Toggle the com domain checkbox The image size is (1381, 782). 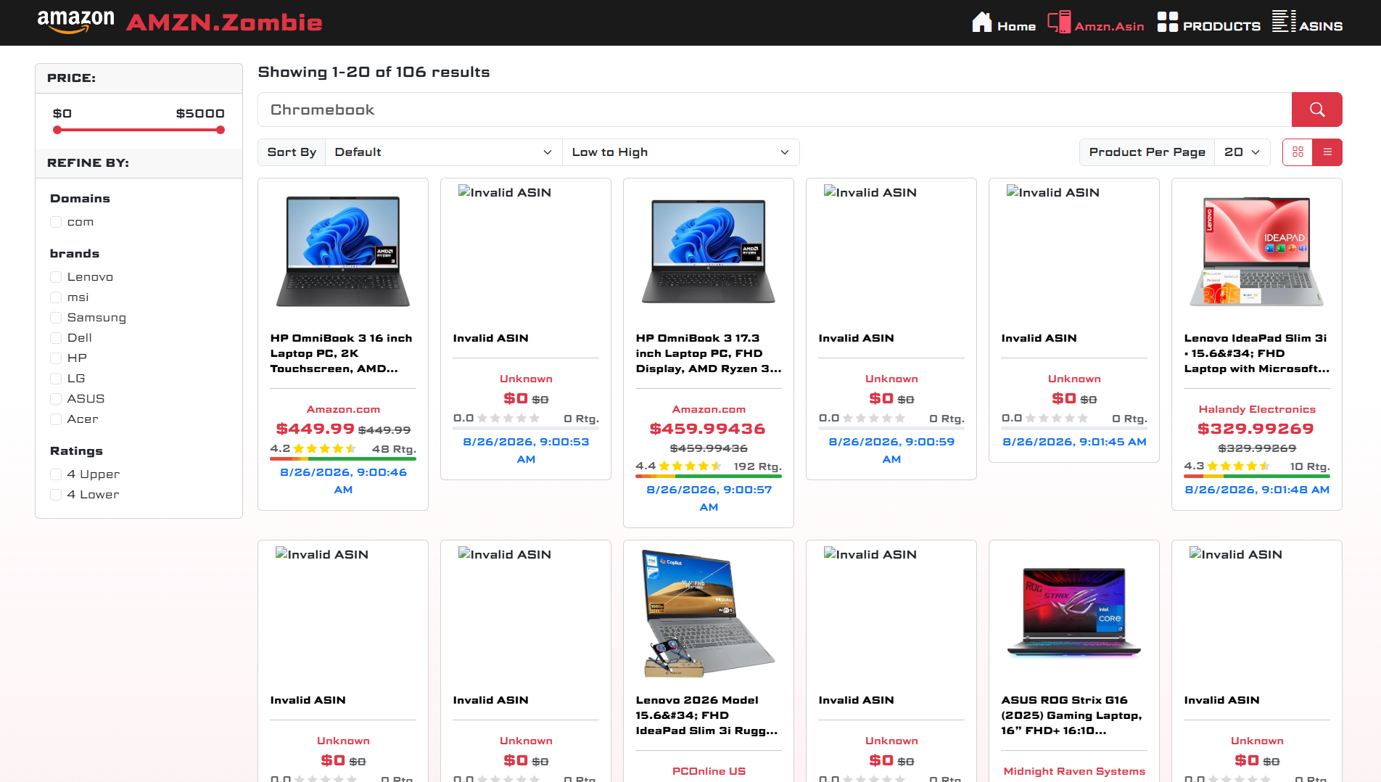tap(56, 222)
